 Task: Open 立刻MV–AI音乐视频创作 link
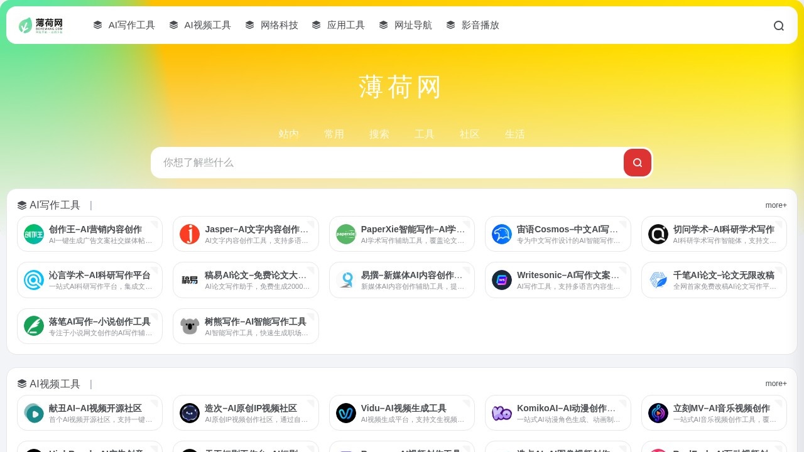pyautogui.click(x=722, y=408)
